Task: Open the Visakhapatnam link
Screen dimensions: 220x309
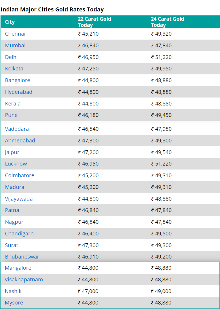Action: (24, 280)
